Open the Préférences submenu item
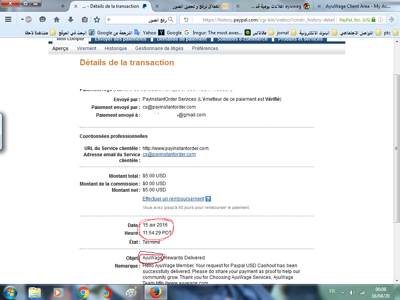This screenshot has width=400, height=300. (205, 48)
